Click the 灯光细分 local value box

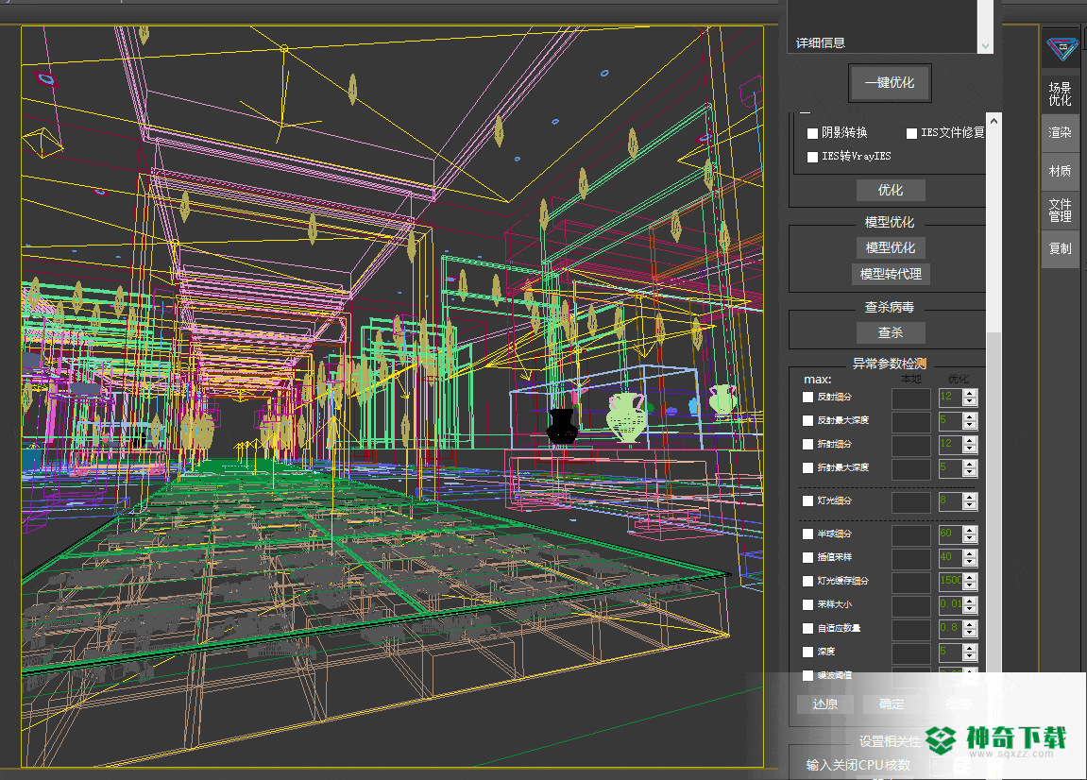911,502
